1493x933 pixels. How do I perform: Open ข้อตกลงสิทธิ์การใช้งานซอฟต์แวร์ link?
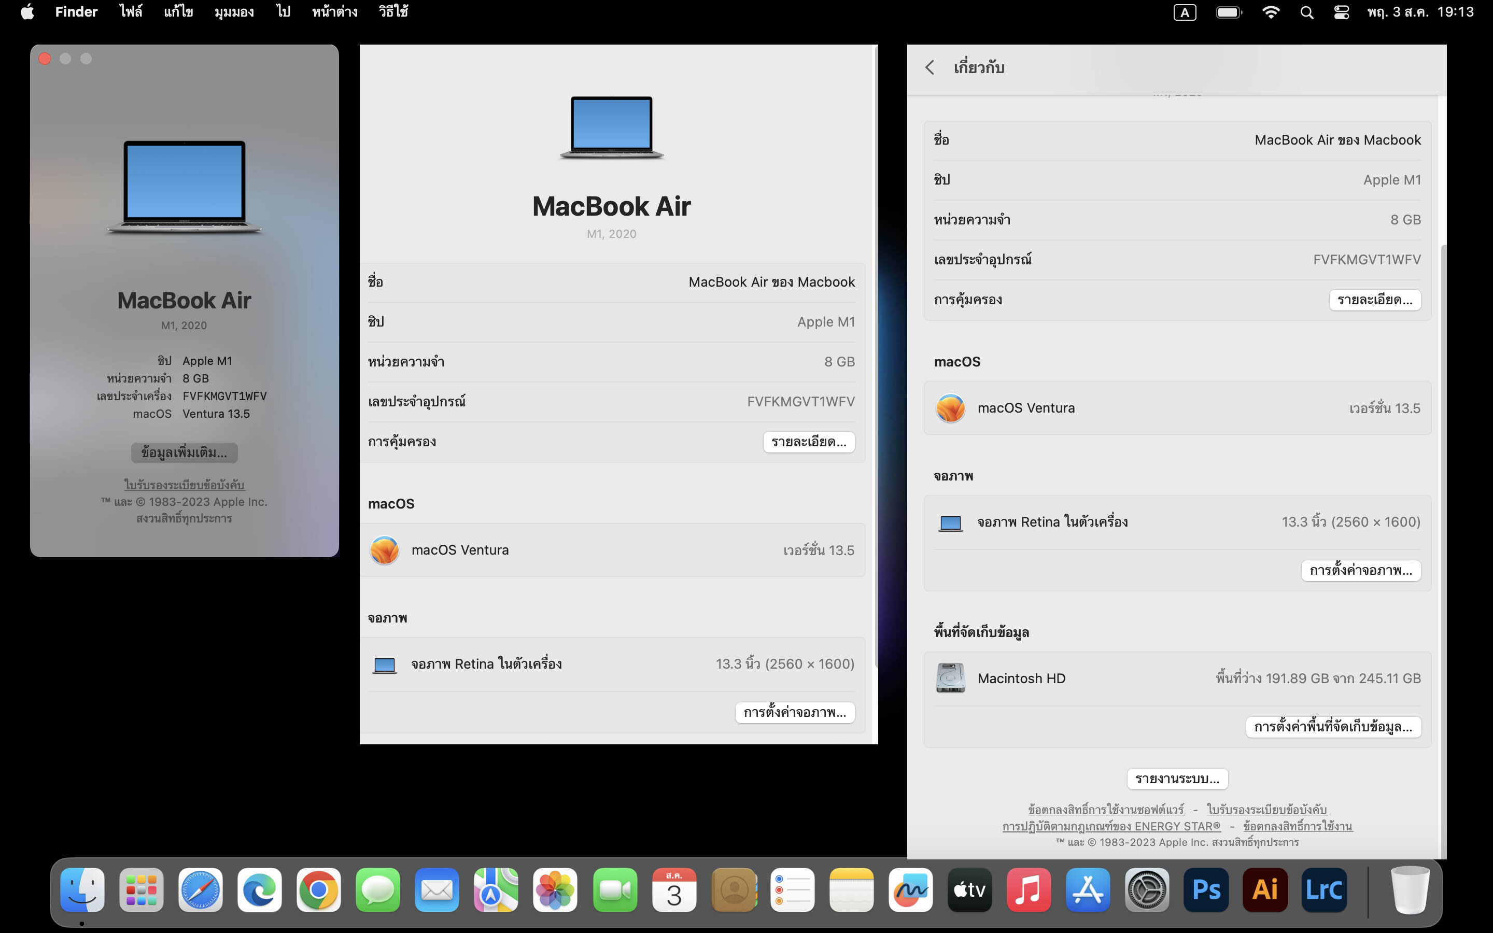coord(1106,809)
